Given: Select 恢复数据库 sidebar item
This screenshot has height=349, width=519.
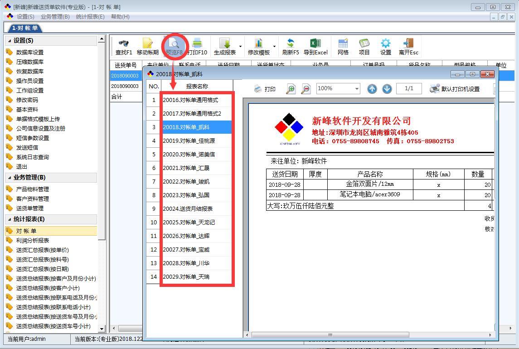Looking at the screenshot, I should [x=30, y=72].
